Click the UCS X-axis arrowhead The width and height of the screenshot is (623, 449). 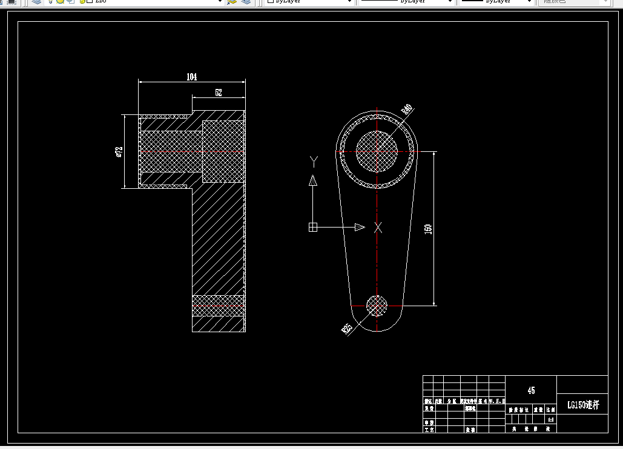click(360, 227)
